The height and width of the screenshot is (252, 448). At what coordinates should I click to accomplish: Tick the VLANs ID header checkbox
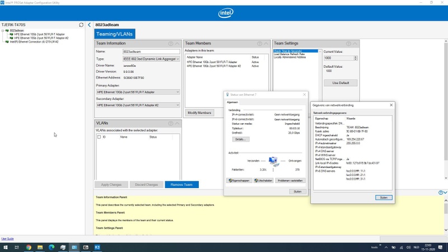point(99,137)
